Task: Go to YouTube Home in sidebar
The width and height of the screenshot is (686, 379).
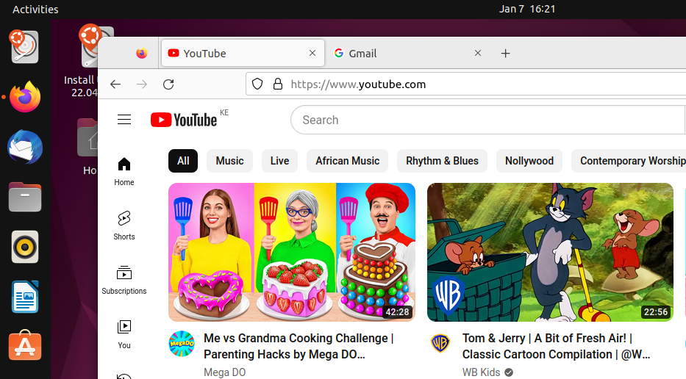Action: (124, 171)
